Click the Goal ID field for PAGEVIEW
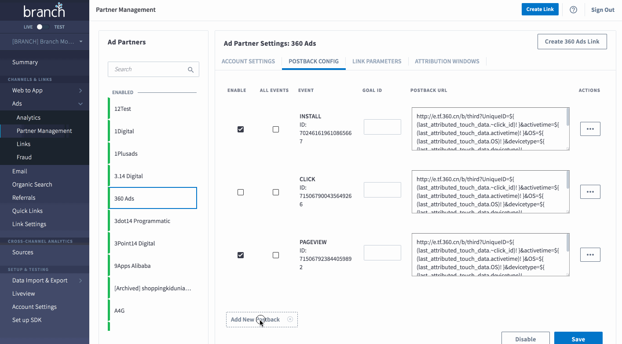This screenshot has height=344, width=622. click(x=382, y=253)
